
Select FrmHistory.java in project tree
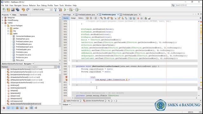[22, 52]
